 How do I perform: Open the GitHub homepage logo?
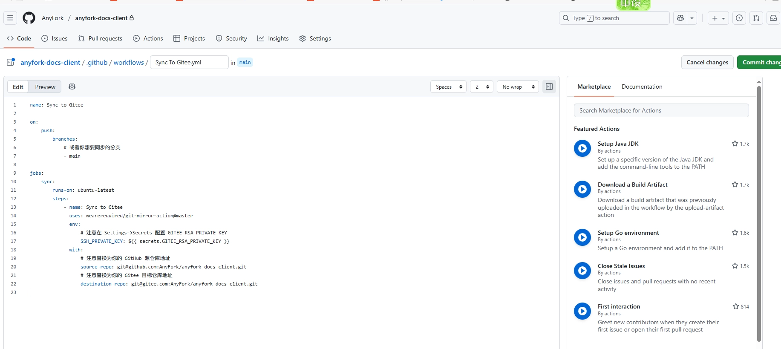[29, 18]
